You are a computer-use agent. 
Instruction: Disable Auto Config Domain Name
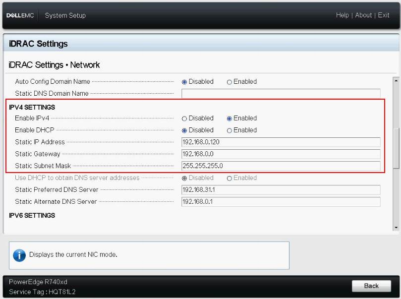pos(185,82)
